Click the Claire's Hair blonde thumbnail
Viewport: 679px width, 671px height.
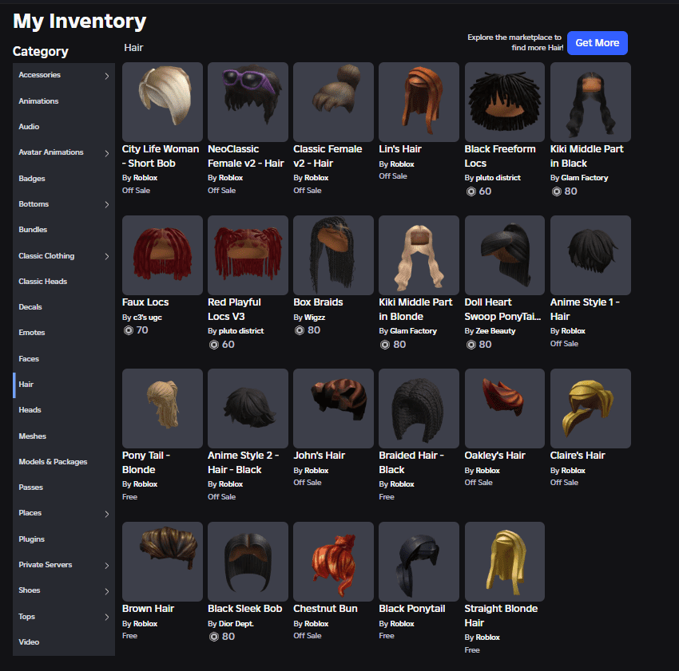590,409
